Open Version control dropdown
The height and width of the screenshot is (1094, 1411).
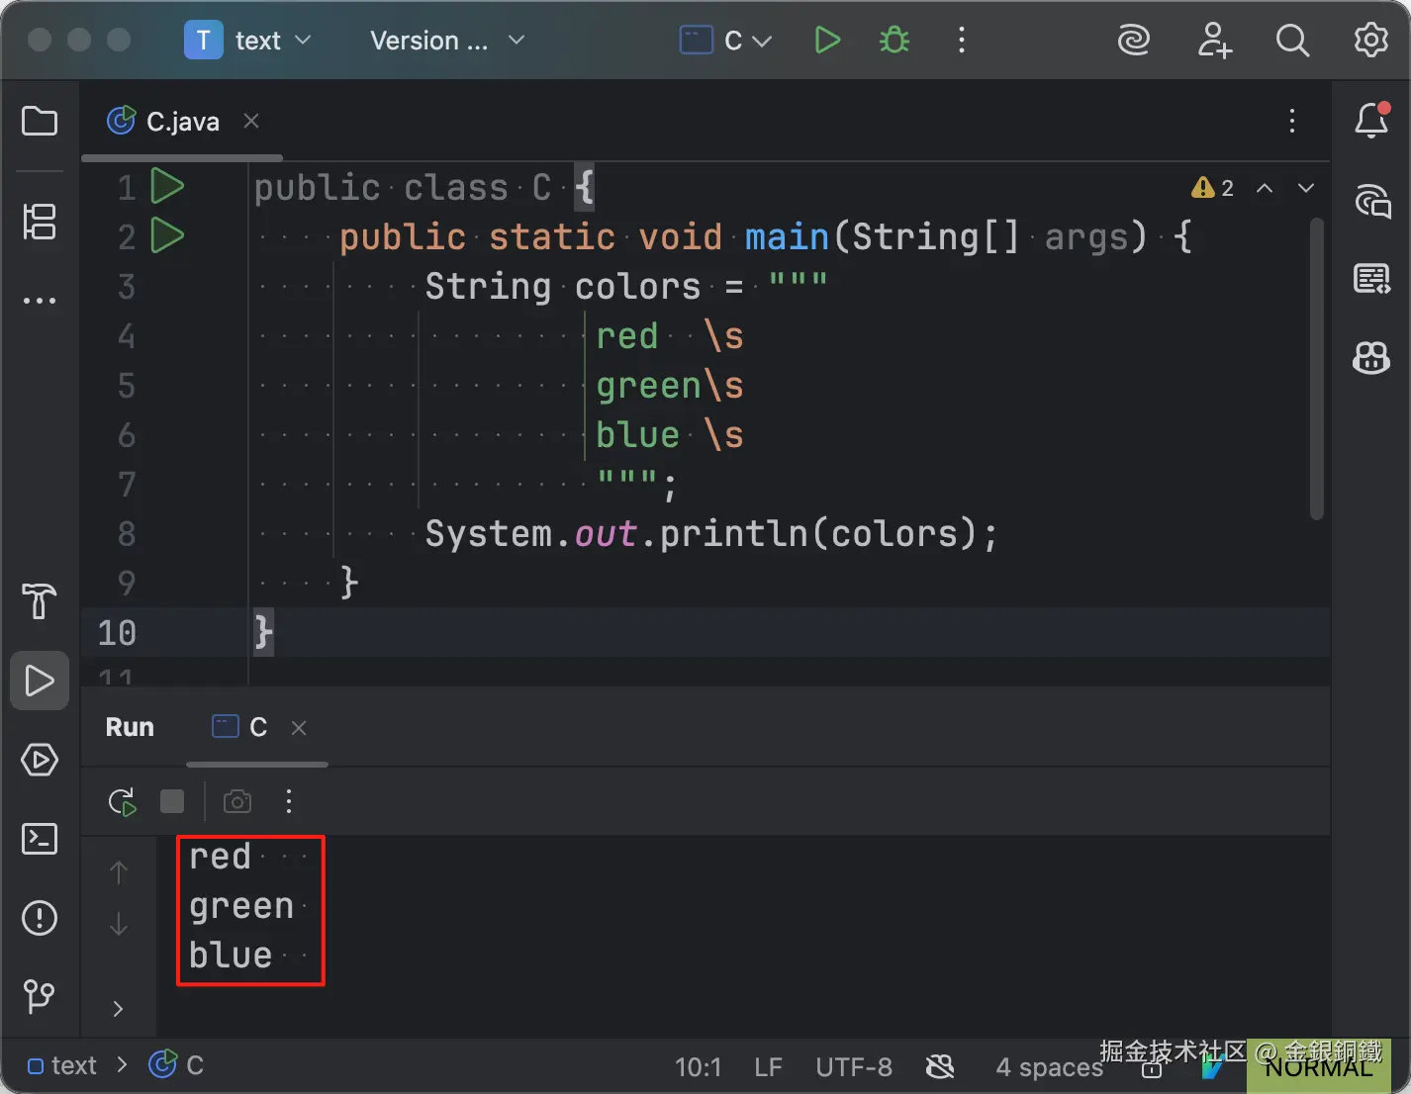447,41
